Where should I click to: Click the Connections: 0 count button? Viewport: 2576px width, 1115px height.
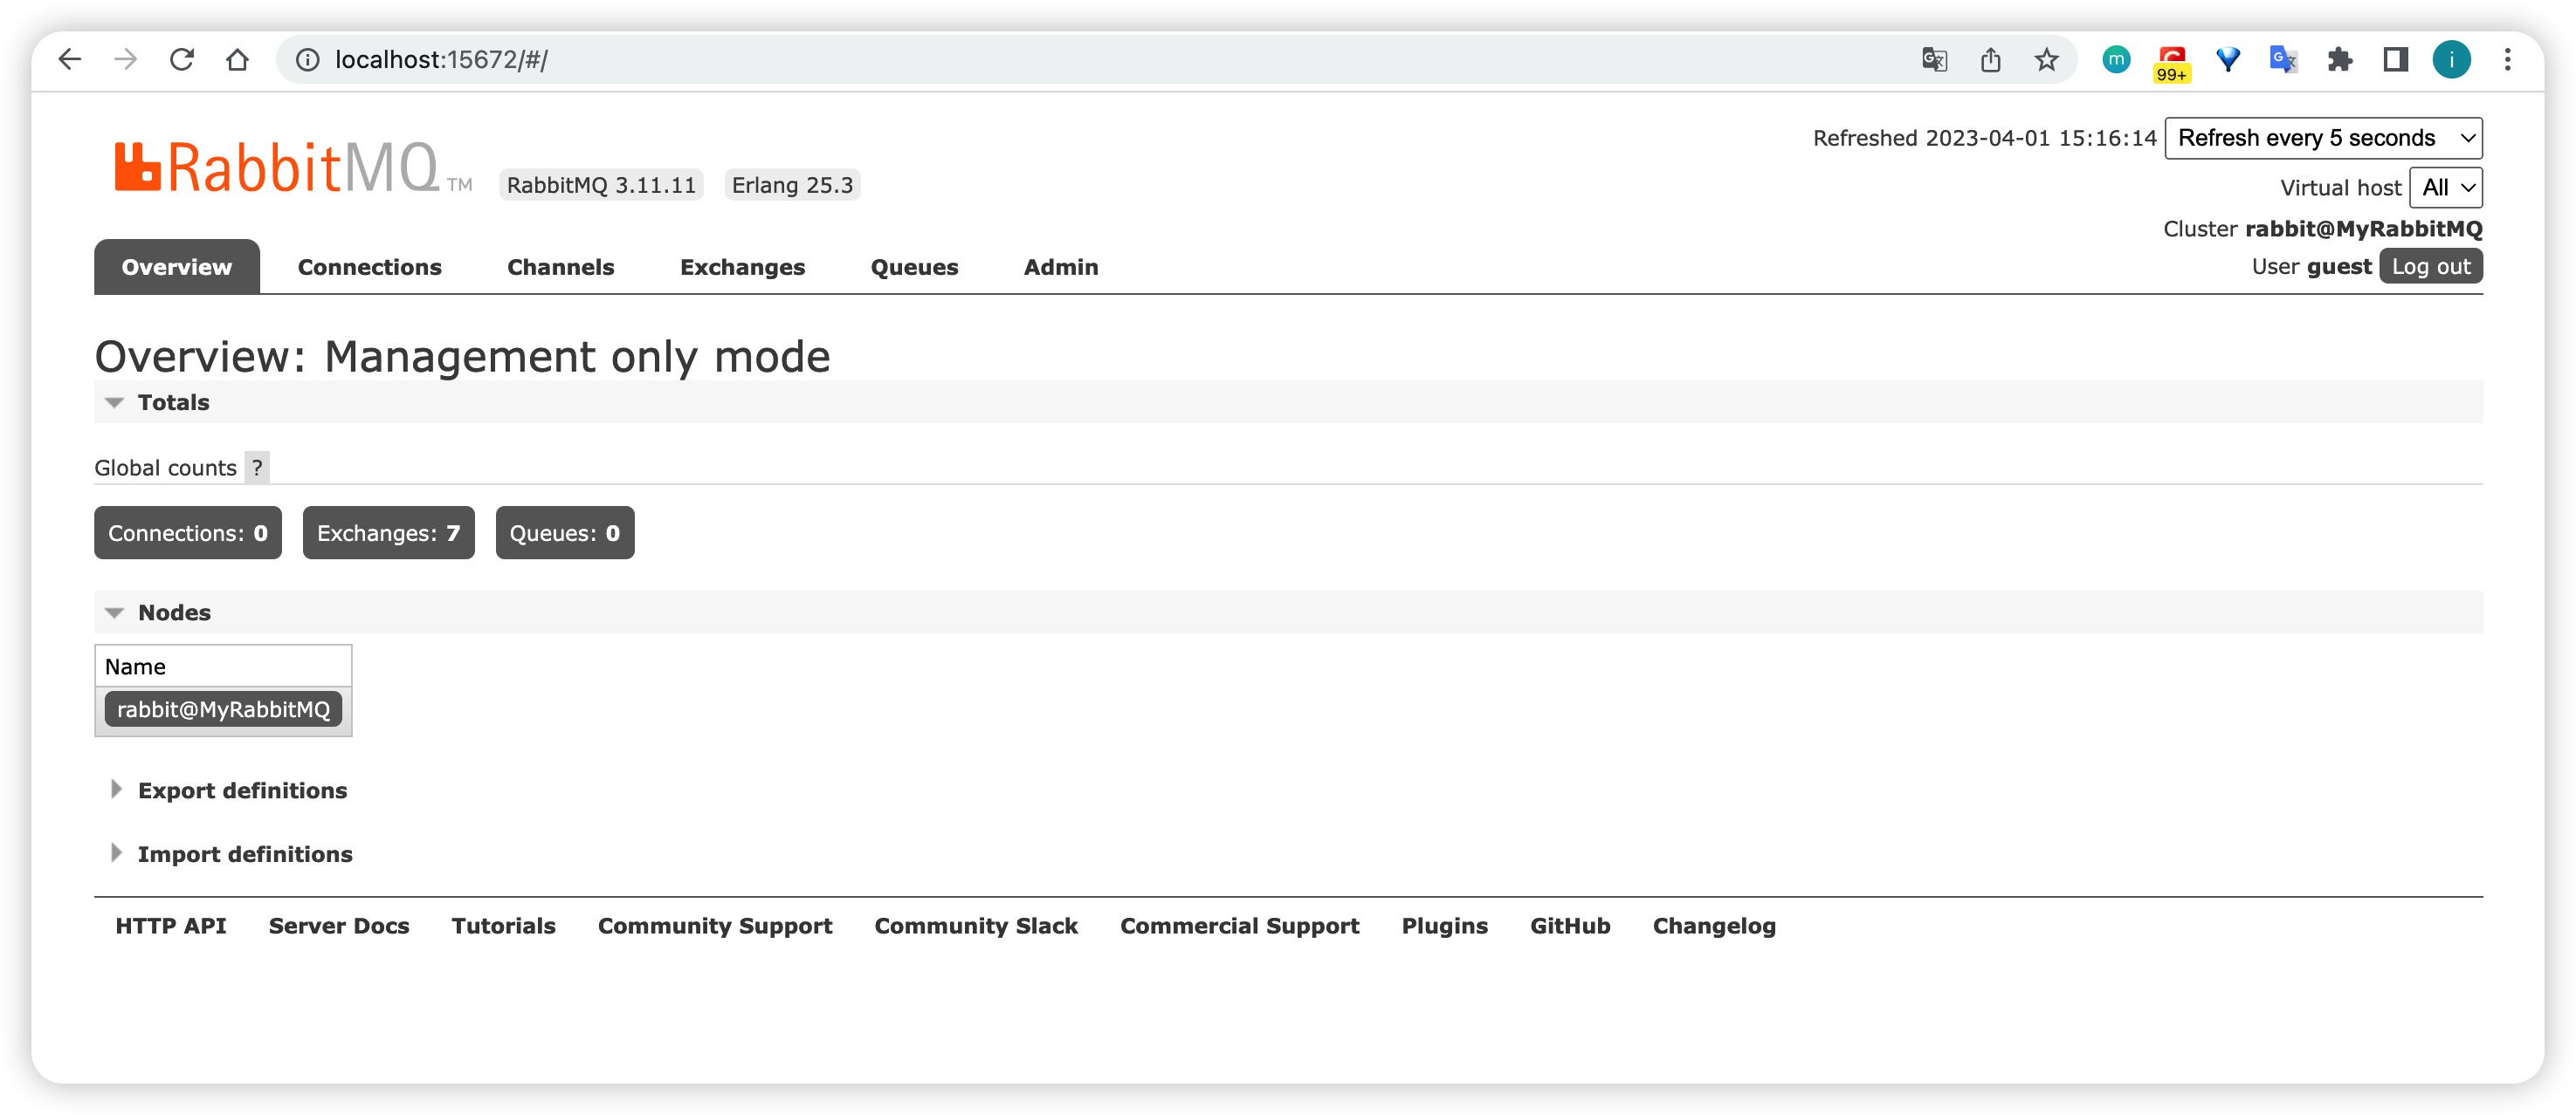[x=188, y=532]
